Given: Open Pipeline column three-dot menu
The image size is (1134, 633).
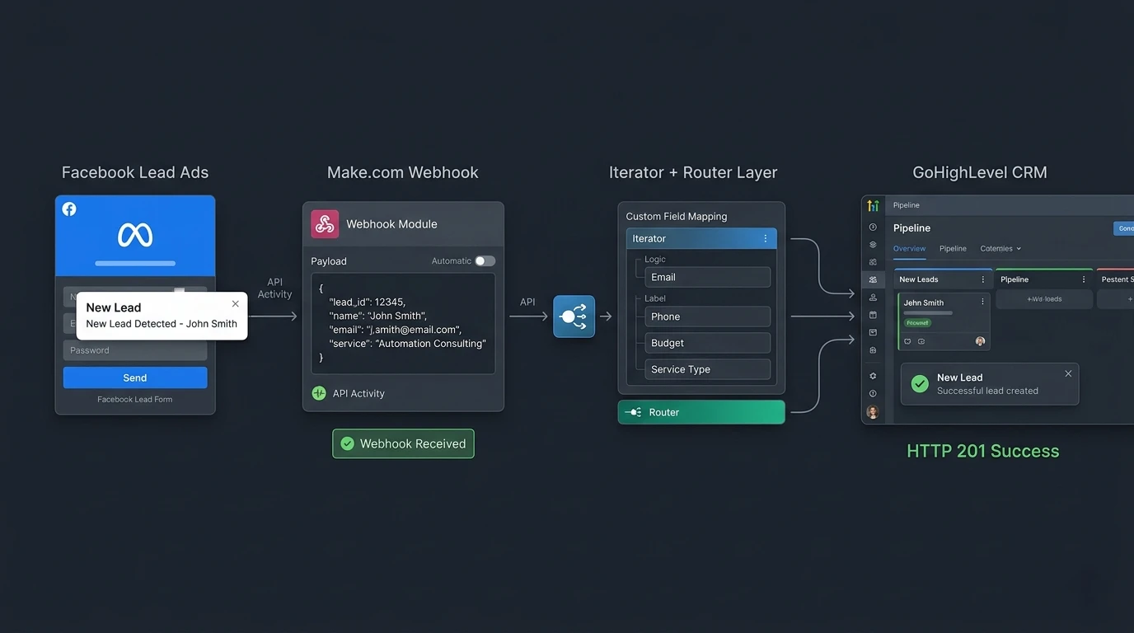Looking at the screenshot, I should [1084, 279].
